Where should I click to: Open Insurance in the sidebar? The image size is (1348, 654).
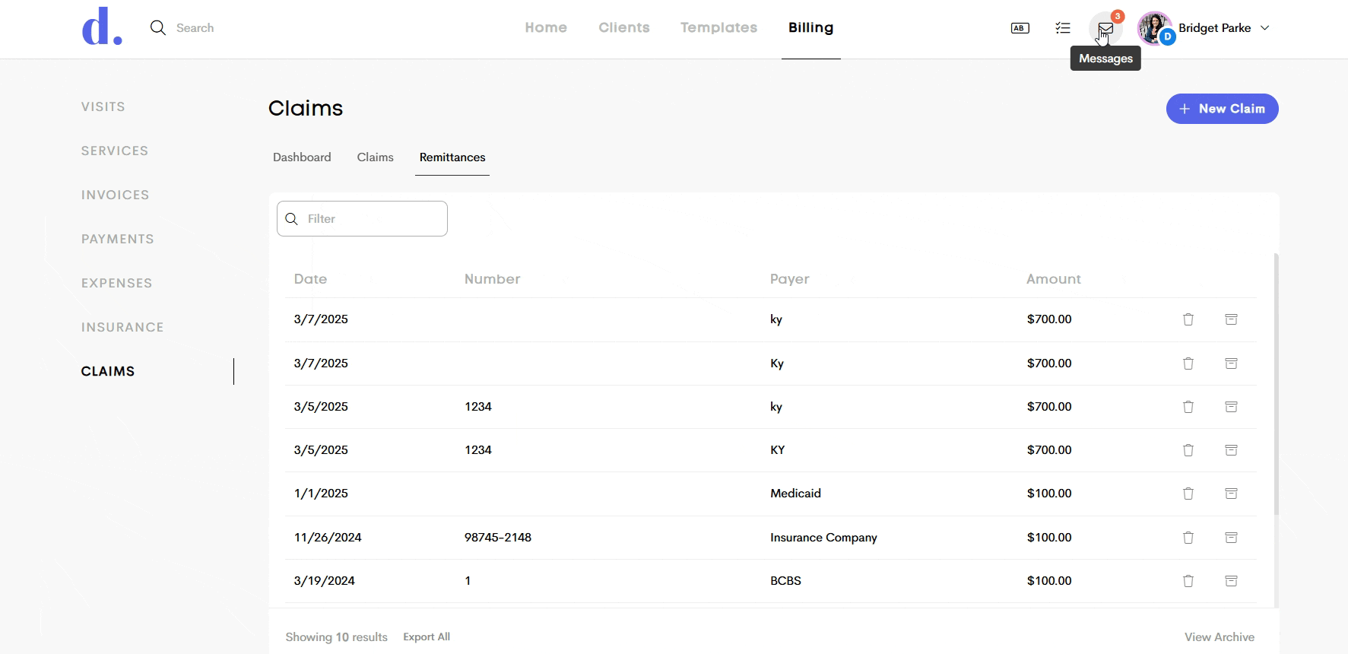[x=122, y=327]
